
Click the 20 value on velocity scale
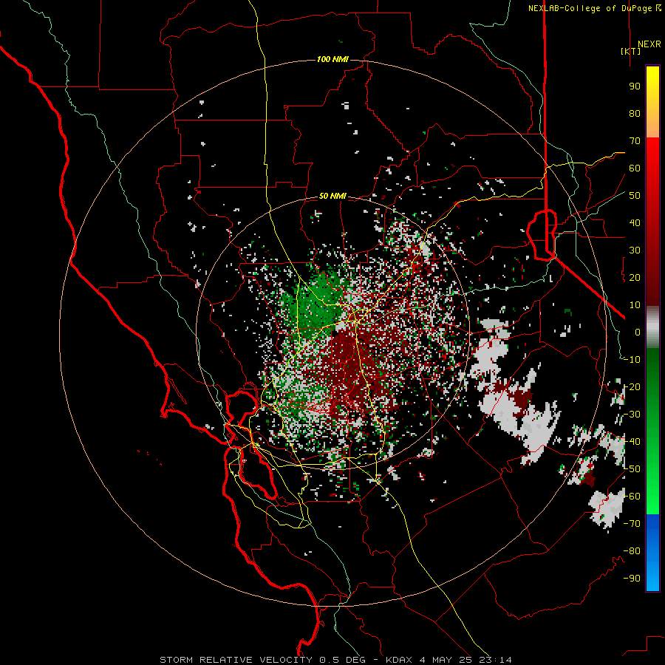(x=635, y=277)
